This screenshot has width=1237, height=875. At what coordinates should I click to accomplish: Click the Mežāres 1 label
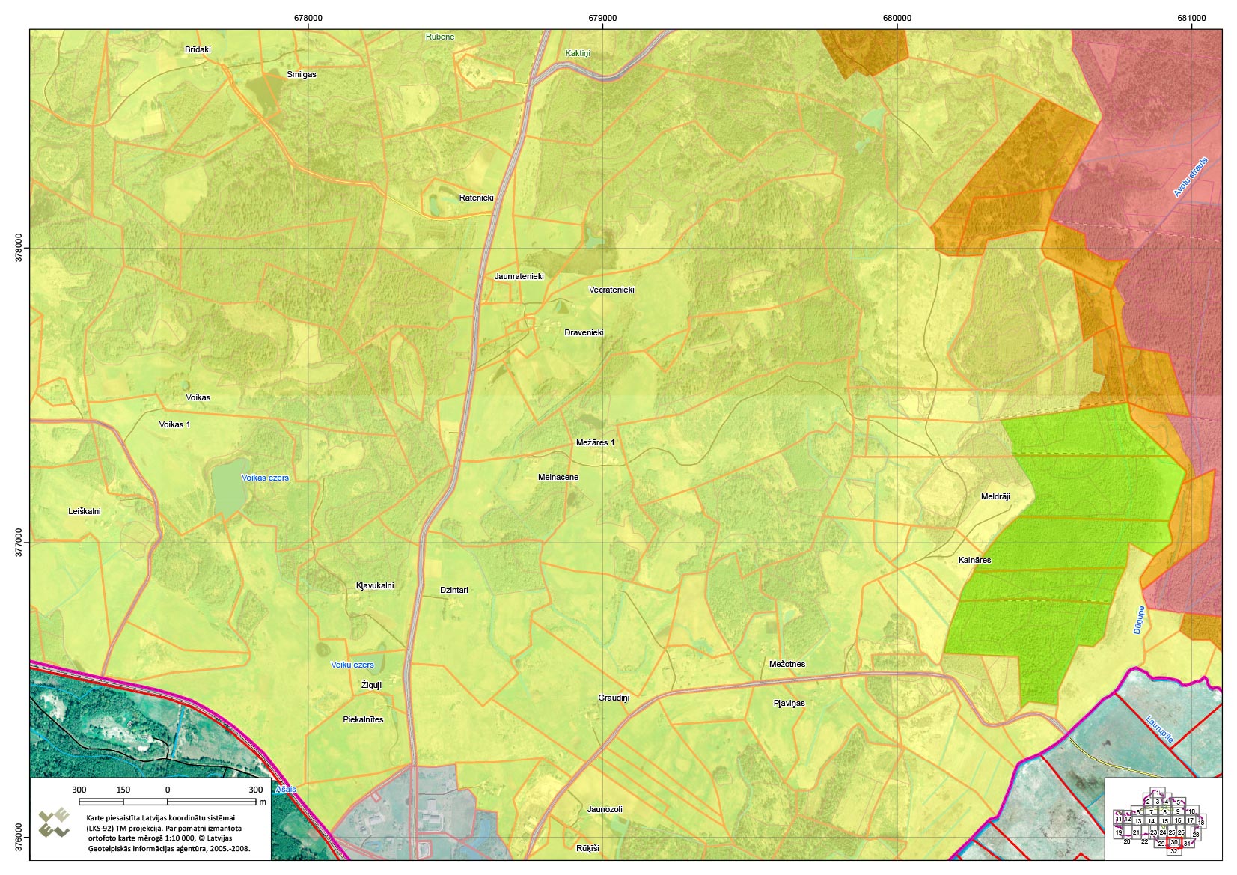click(x=595, y=442)
